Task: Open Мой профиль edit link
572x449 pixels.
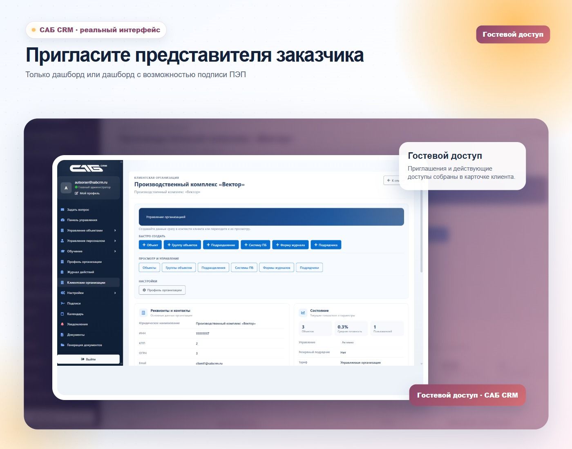Action: pos(87,193)
